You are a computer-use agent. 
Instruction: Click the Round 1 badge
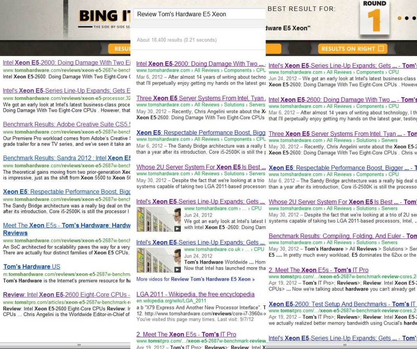click(375, 17)
